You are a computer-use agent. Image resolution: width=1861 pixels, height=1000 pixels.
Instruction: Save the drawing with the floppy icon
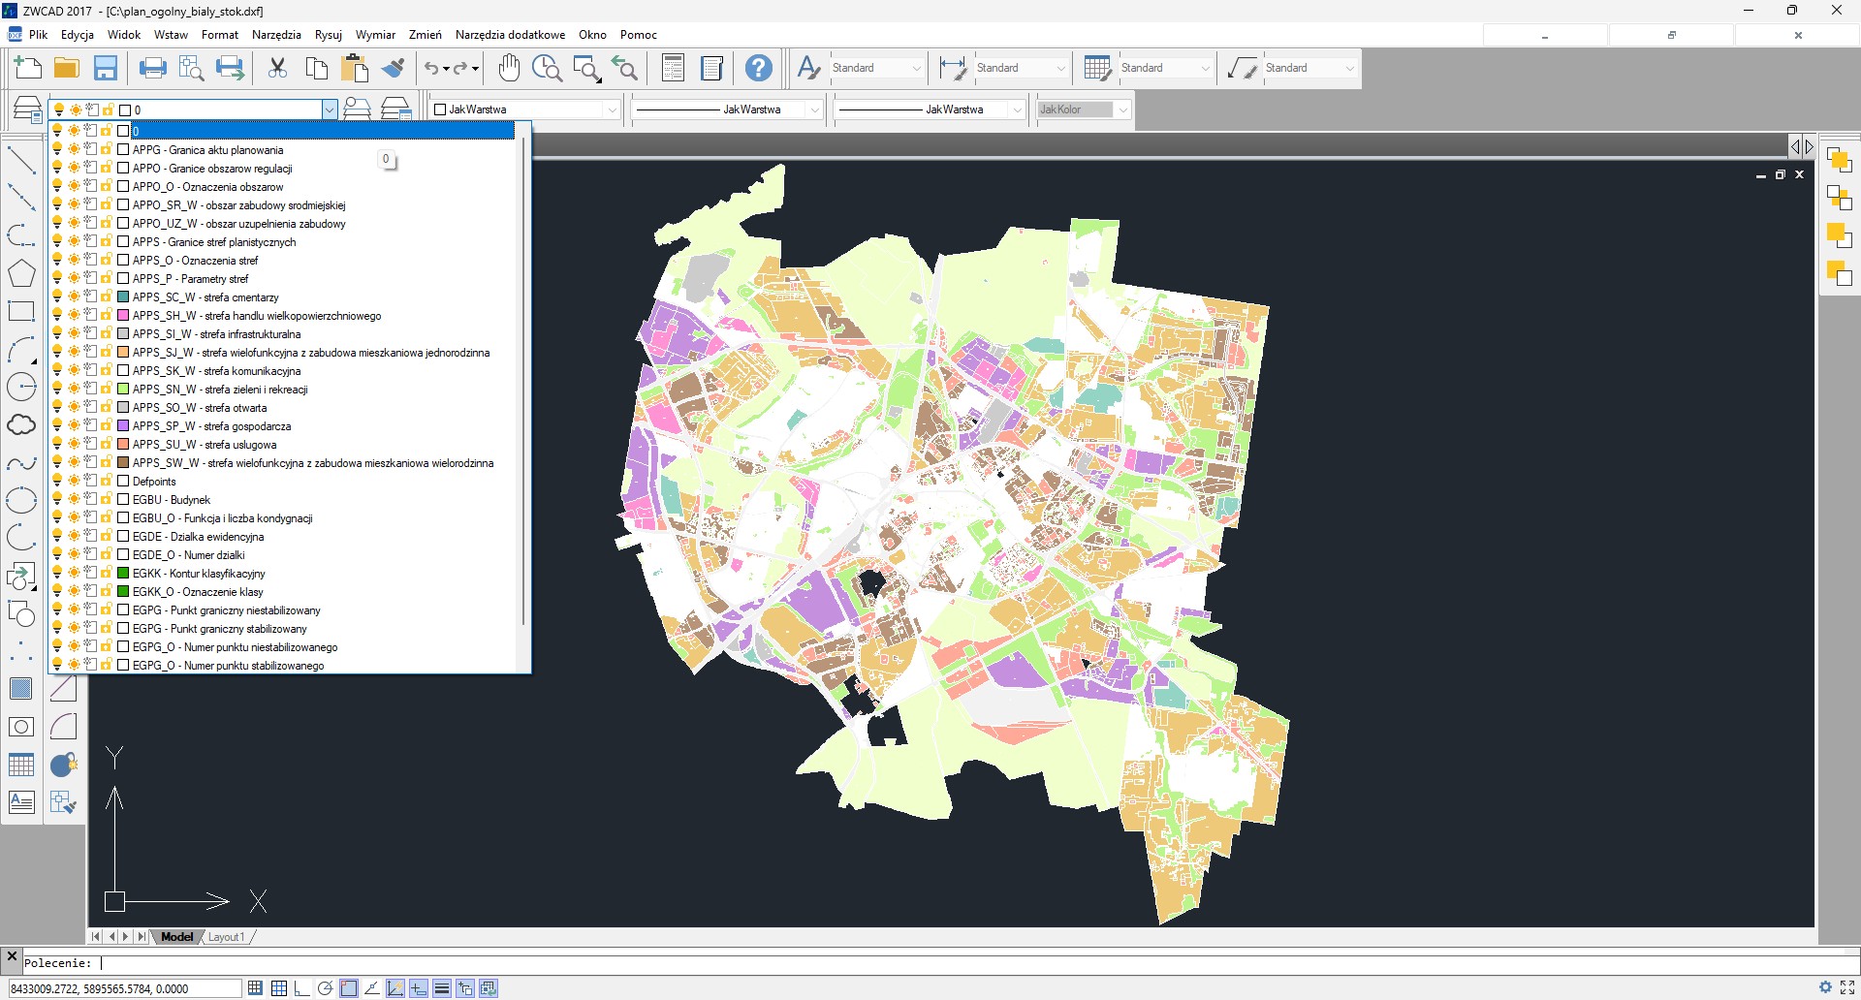(105, 68)
